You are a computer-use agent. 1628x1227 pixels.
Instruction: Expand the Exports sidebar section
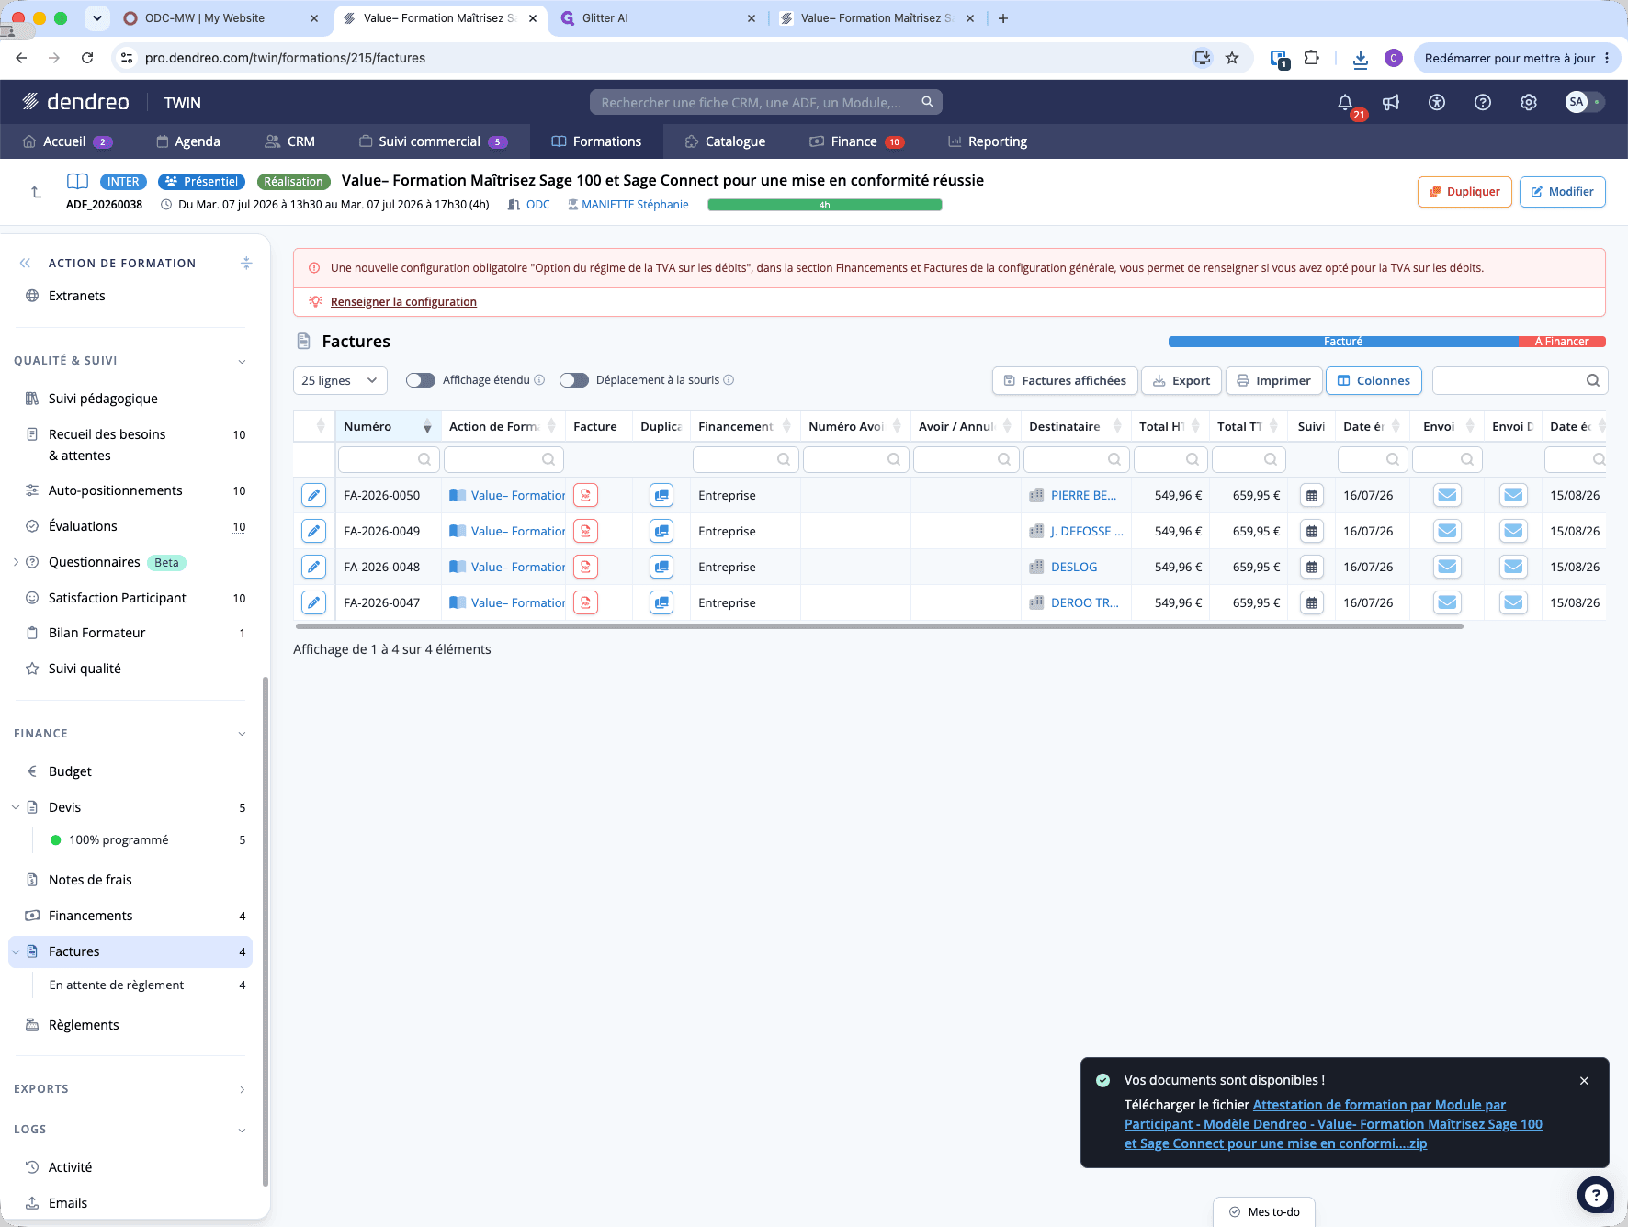(242, 1089)
